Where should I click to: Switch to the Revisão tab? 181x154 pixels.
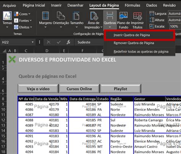click(169, 5)
